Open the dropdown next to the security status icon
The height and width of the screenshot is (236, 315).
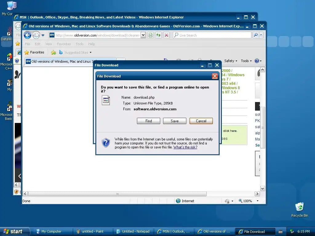coord(233,201)
